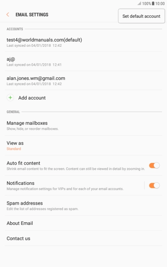The image size is (167, 267).
Task: Open the aj@ account settings
Action: 83,62
